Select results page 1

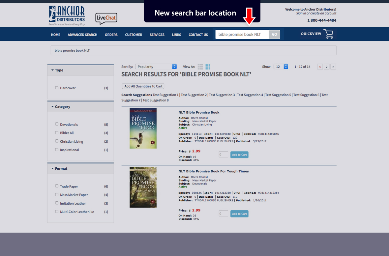pos(320,67)
